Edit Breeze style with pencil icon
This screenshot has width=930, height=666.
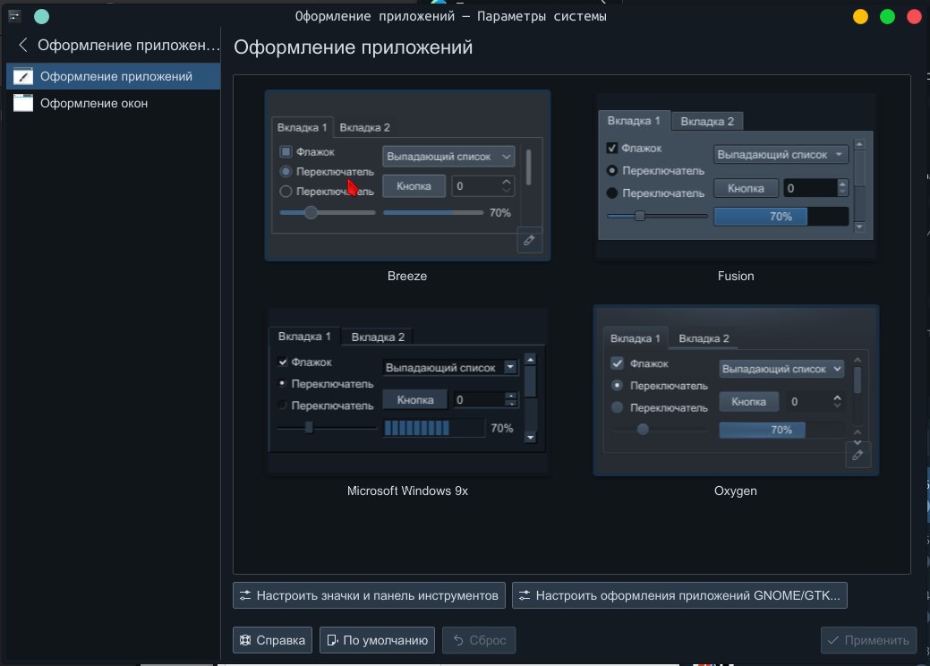point(529,240)
